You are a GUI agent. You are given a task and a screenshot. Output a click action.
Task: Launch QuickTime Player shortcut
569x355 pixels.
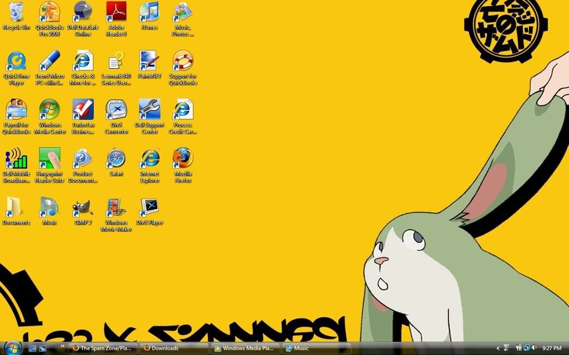click(x=16, y=68)
